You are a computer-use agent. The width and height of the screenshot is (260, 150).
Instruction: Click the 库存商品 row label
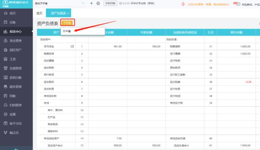(x=53, y=124)
